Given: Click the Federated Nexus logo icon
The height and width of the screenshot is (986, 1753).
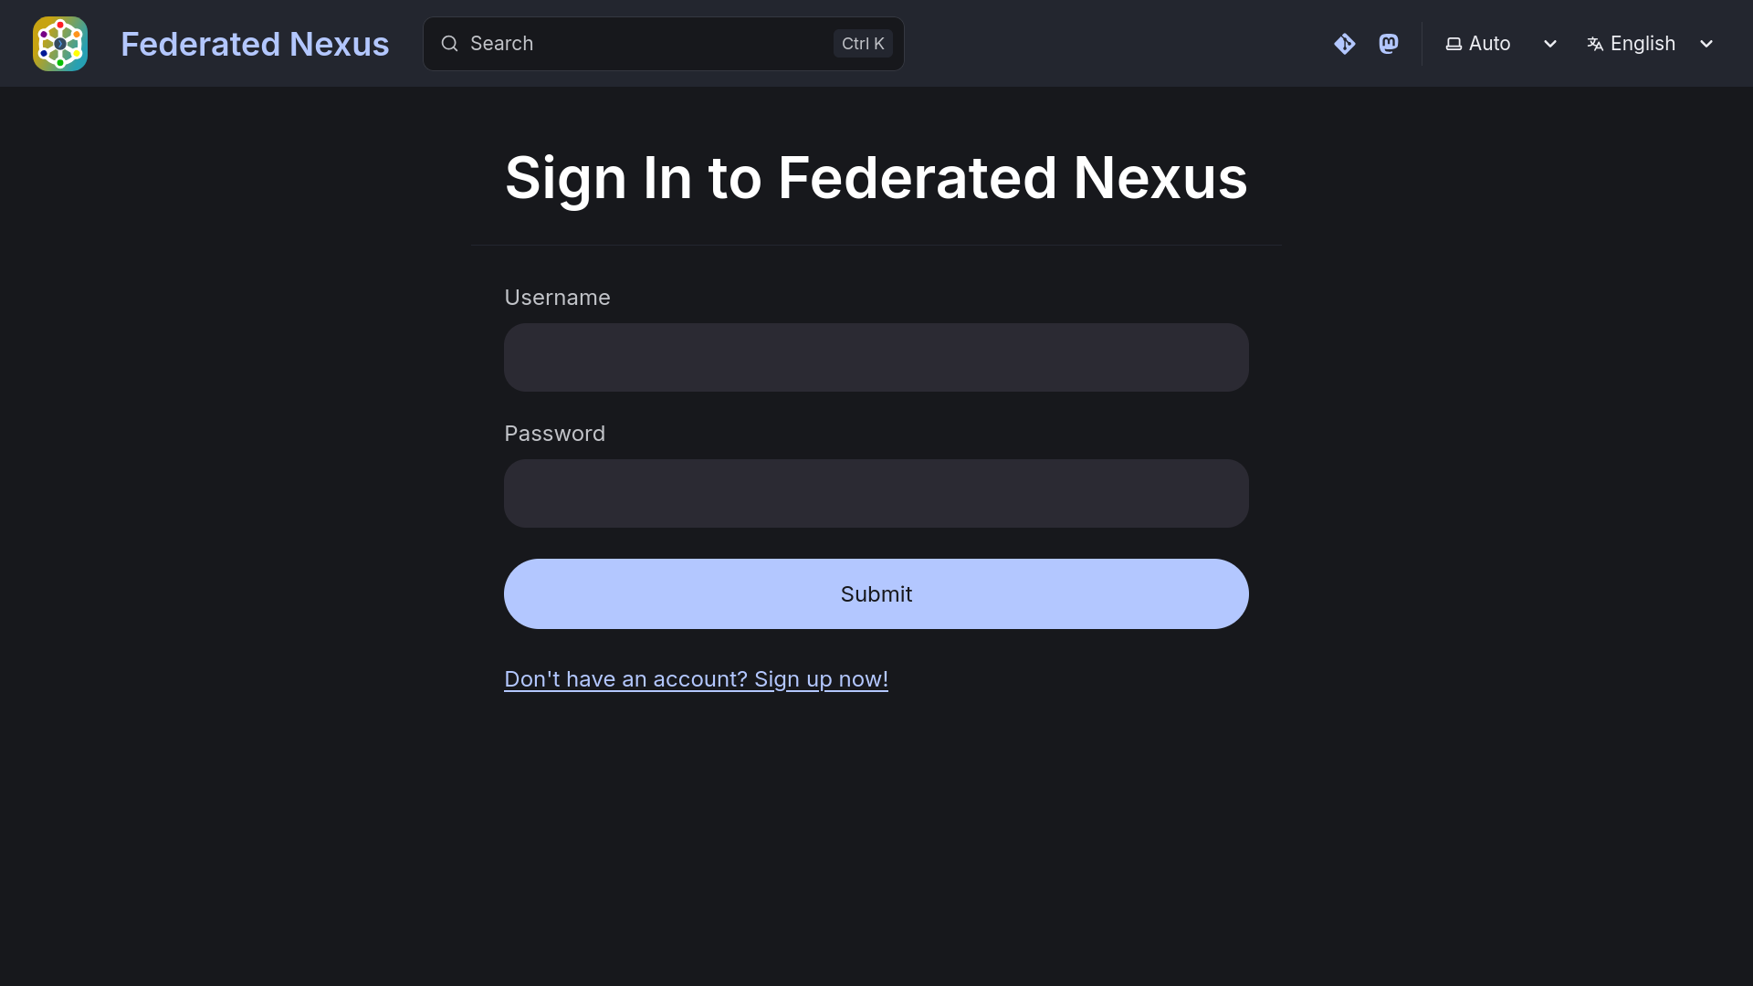Looking at the screenshot, I should [x=59, y=43].
